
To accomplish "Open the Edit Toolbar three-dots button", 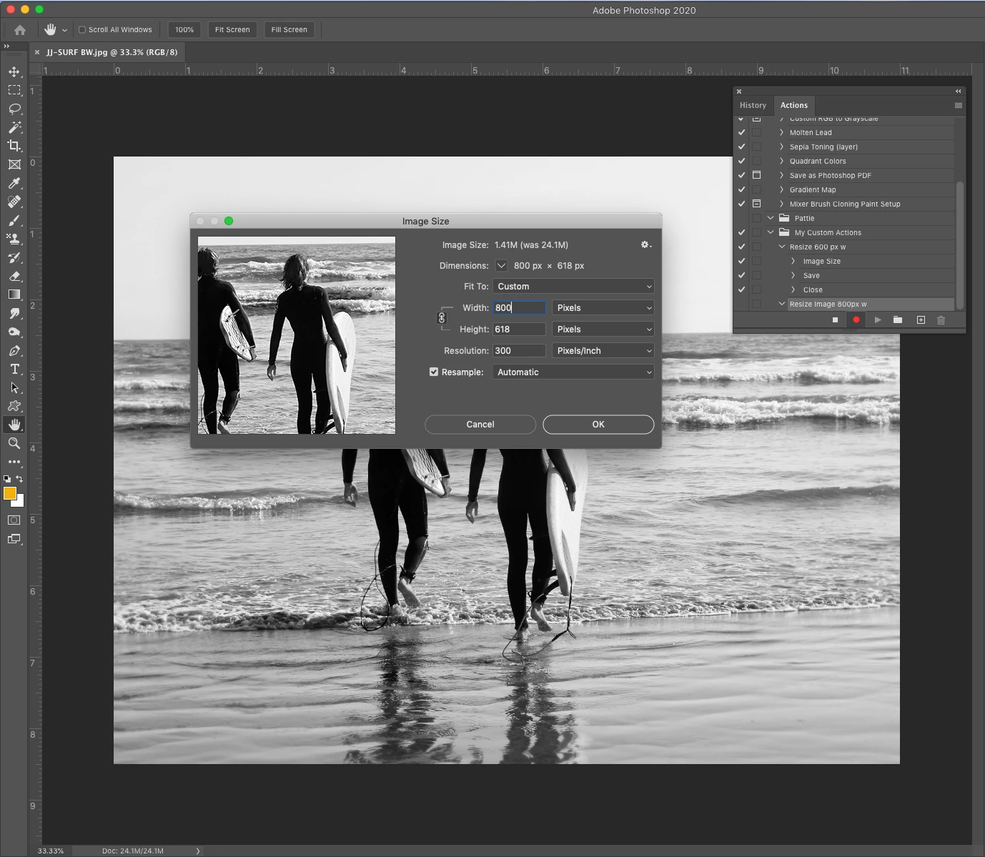I will 14,462.
